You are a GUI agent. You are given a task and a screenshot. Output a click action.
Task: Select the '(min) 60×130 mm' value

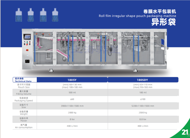coord(72,85)
